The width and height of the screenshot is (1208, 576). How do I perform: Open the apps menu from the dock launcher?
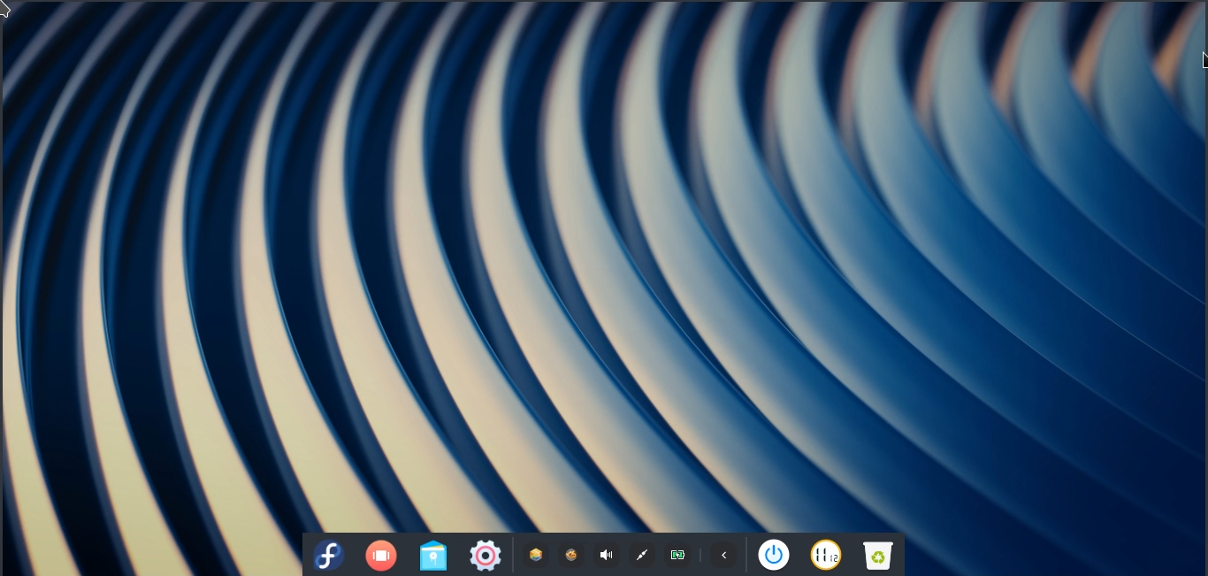(329, 555)
